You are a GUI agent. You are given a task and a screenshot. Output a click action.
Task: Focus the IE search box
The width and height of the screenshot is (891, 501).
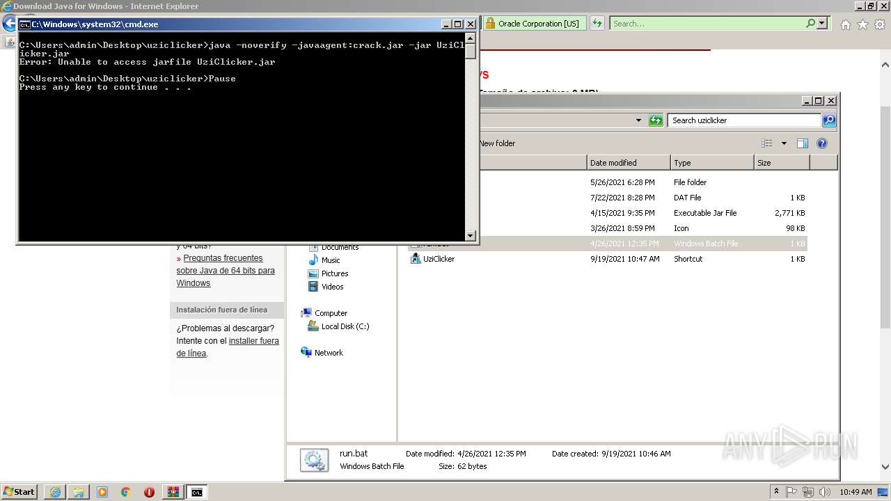pos(707,23)
